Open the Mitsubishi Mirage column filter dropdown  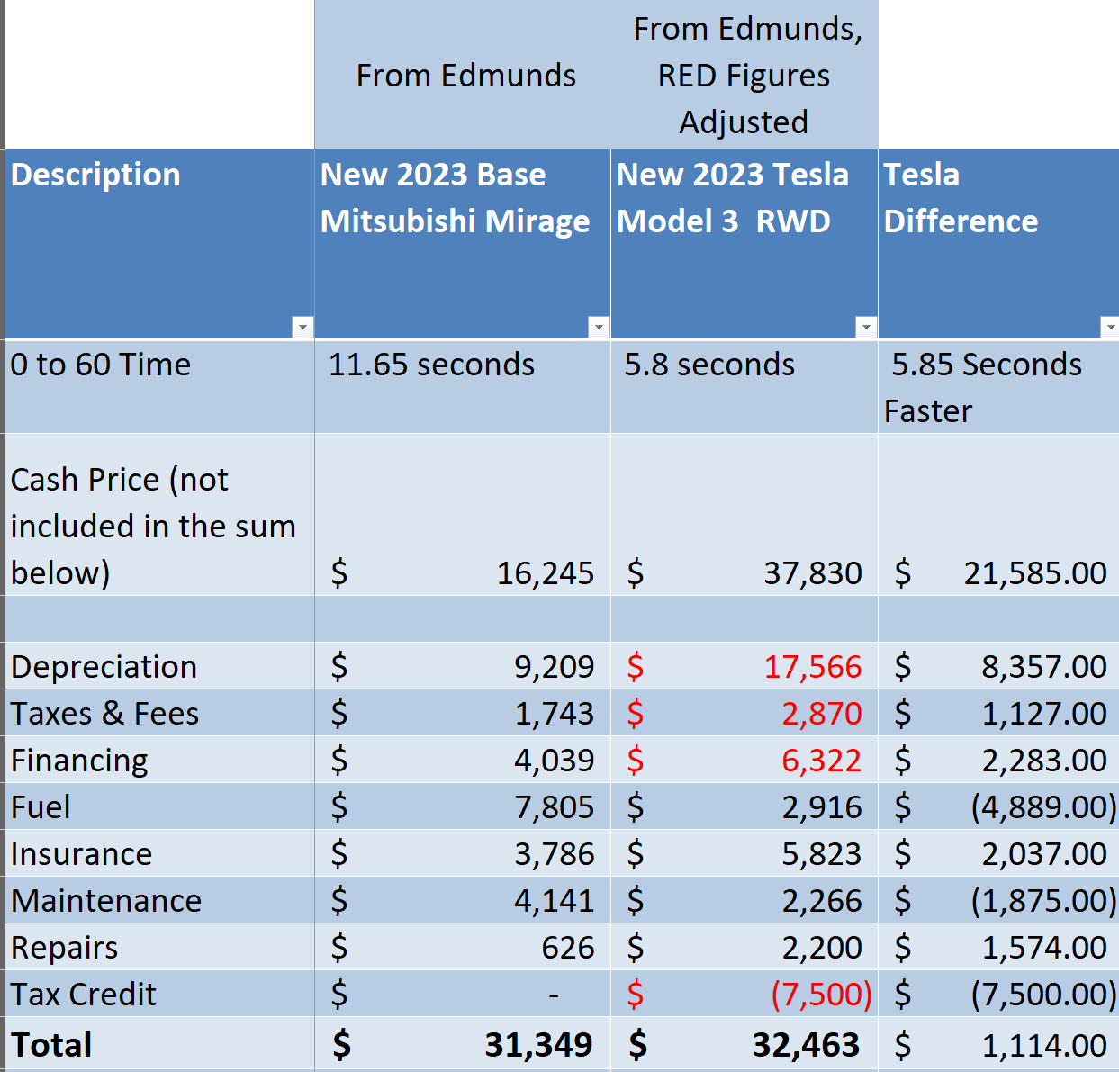[x=599, y=327]
